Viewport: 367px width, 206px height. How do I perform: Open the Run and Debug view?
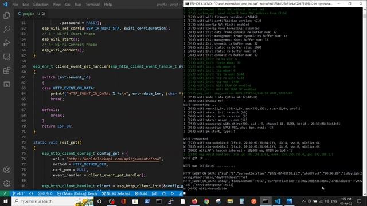click(7, 43)
